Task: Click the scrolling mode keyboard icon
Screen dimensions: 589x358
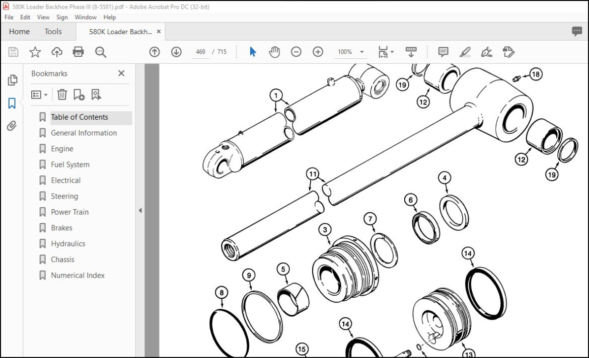Action: point(411,52)
